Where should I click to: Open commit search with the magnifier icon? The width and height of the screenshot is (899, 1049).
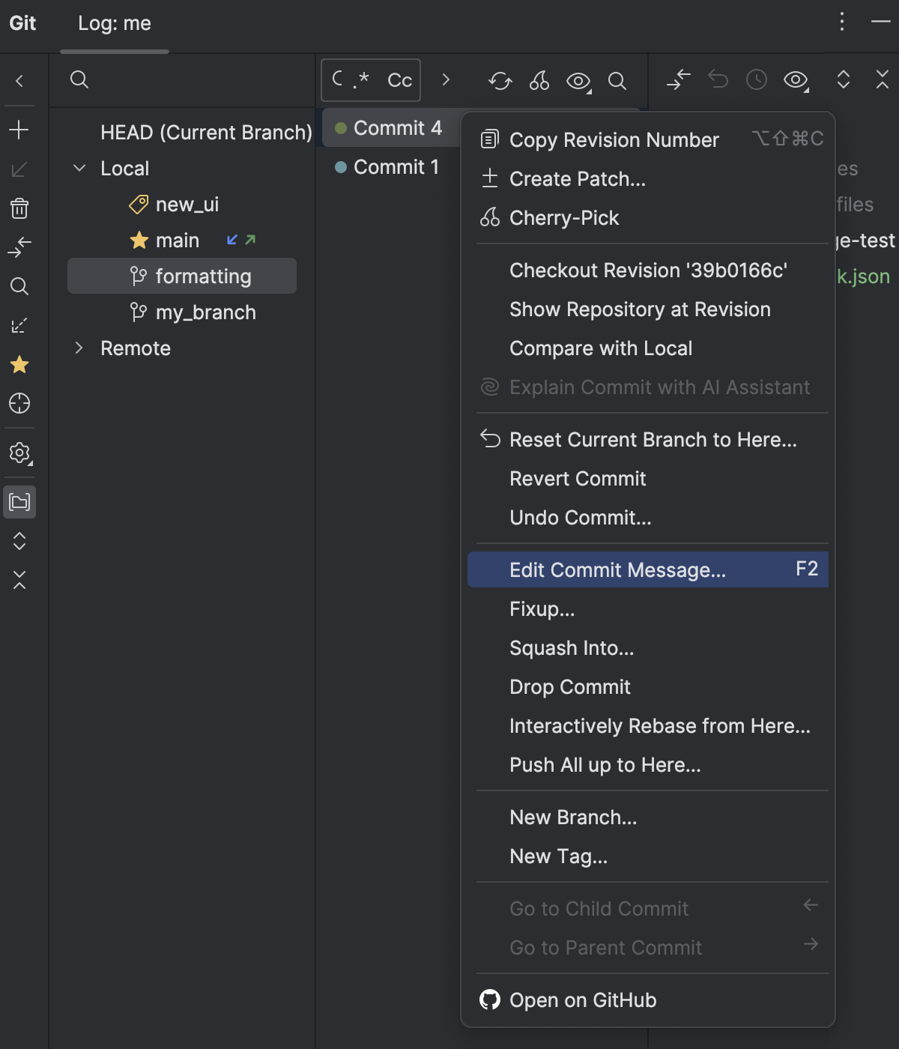[617, 80]
